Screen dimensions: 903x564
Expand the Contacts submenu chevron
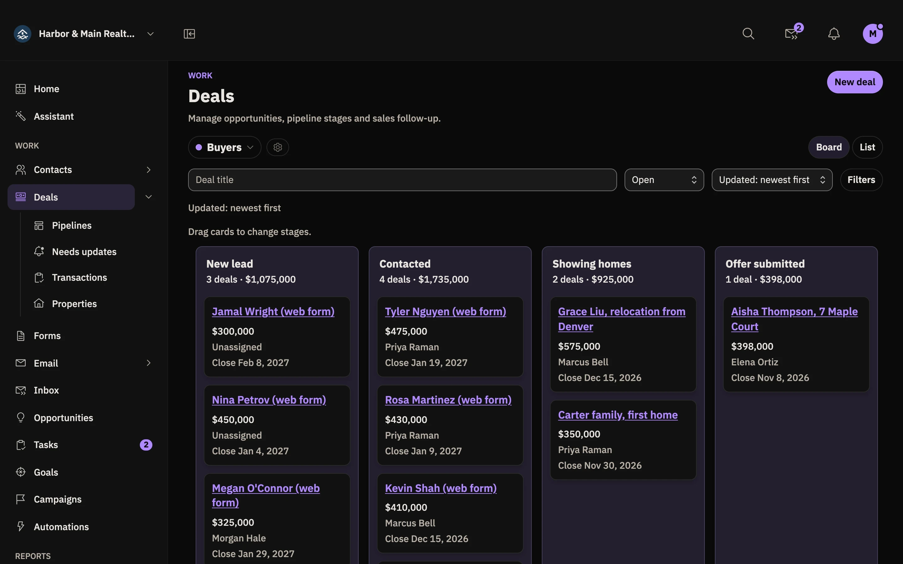(x=149, y=170)
